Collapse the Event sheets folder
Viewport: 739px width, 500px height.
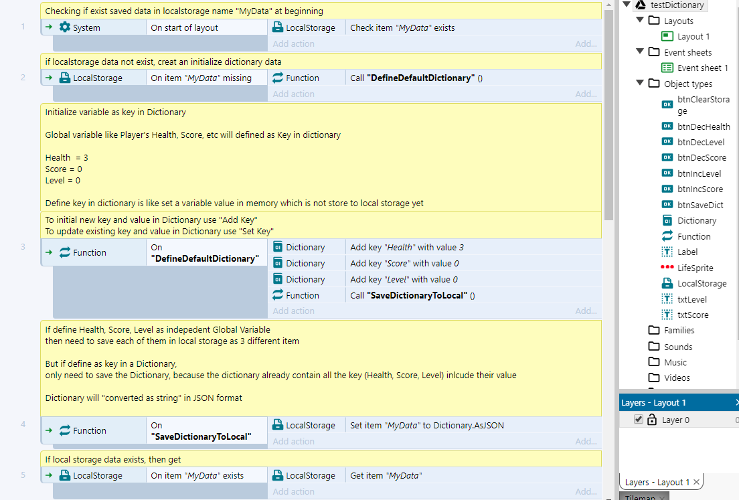tap(639, 52)
